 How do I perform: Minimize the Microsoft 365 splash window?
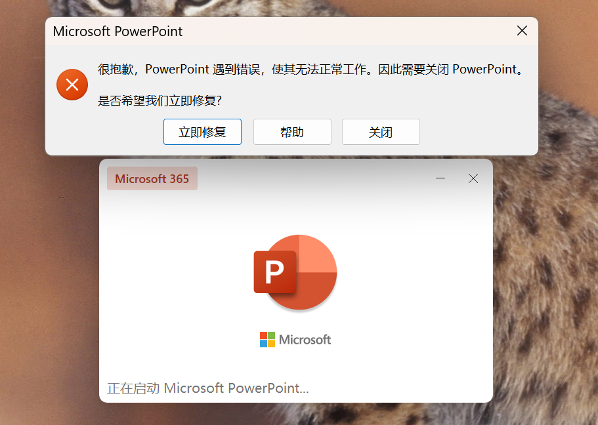click(440, 178)
